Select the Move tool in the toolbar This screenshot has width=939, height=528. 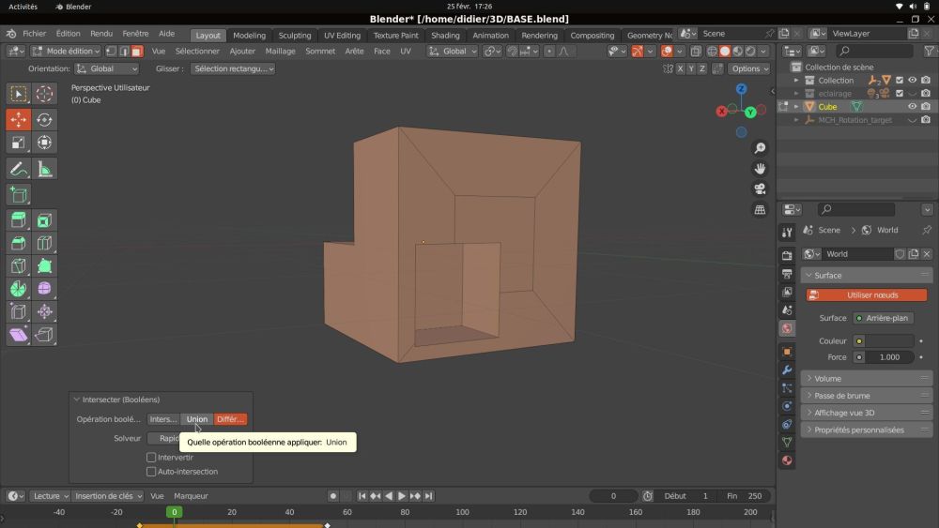click(19, 119)
